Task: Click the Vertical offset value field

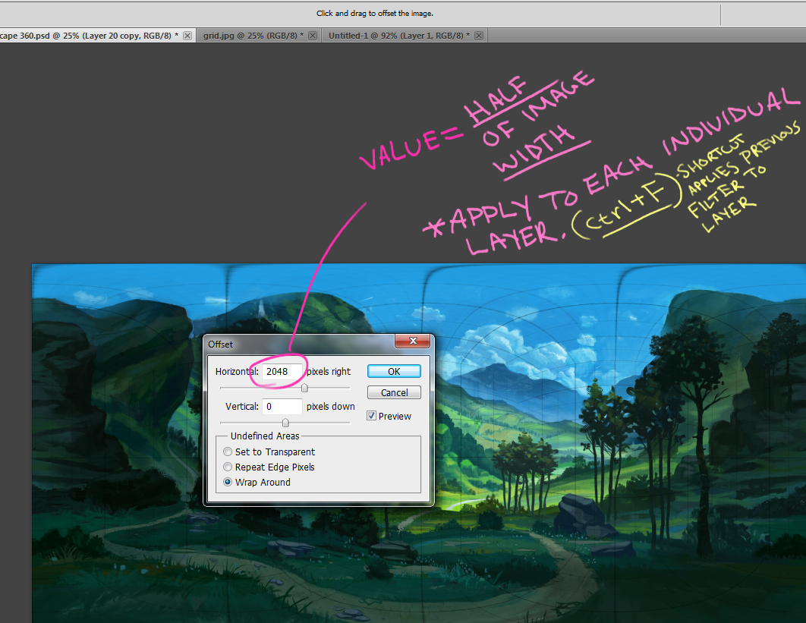Action: (x=282, y=407)
